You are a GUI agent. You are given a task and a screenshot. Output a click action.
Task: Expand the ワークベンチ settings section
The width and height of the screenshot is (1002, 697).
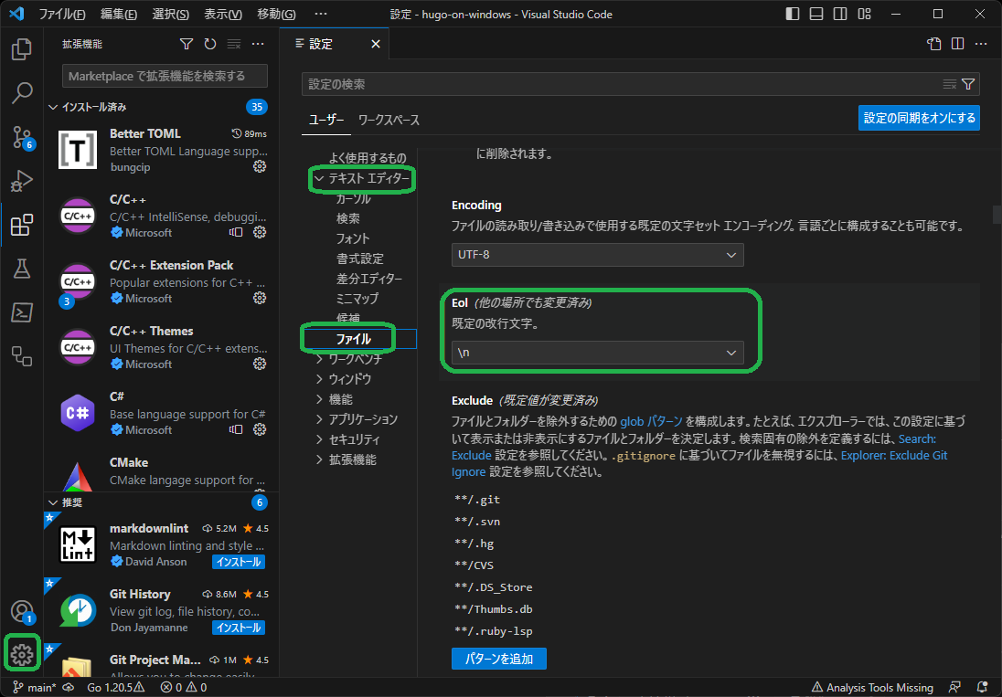(319, 359)
